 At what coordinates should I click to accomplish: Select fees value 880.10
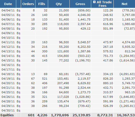click(x=108, y=83)
